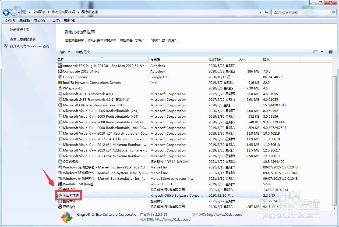The height and width of the screenshot is (227, 339).
Task: Open the view options dropdown arrow
Action: (322, 52)
